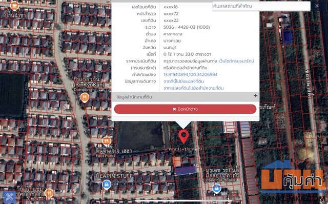Click the plus icon on land office bar
Screen dimensions: 328x204
255,96
